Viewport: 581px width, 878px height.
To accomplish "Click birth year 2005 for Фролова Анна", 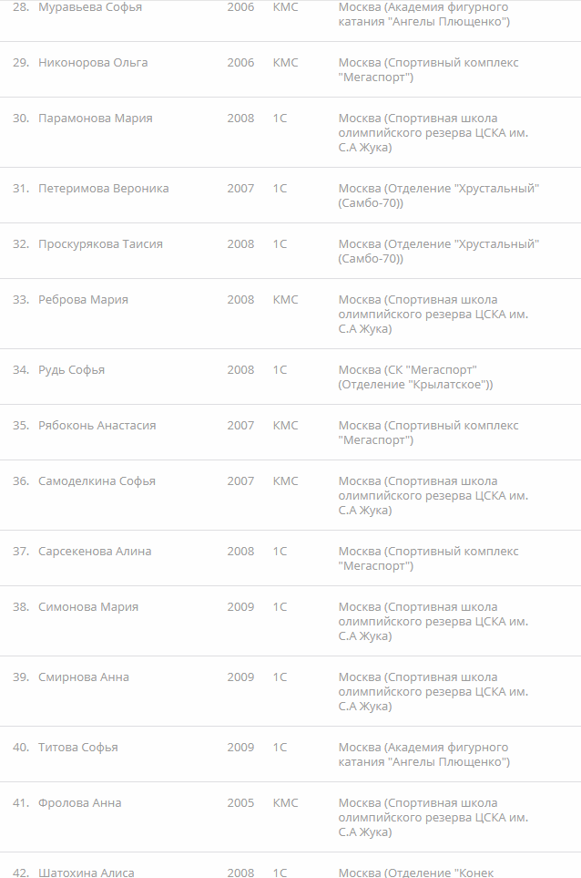I will coord(240,803).
